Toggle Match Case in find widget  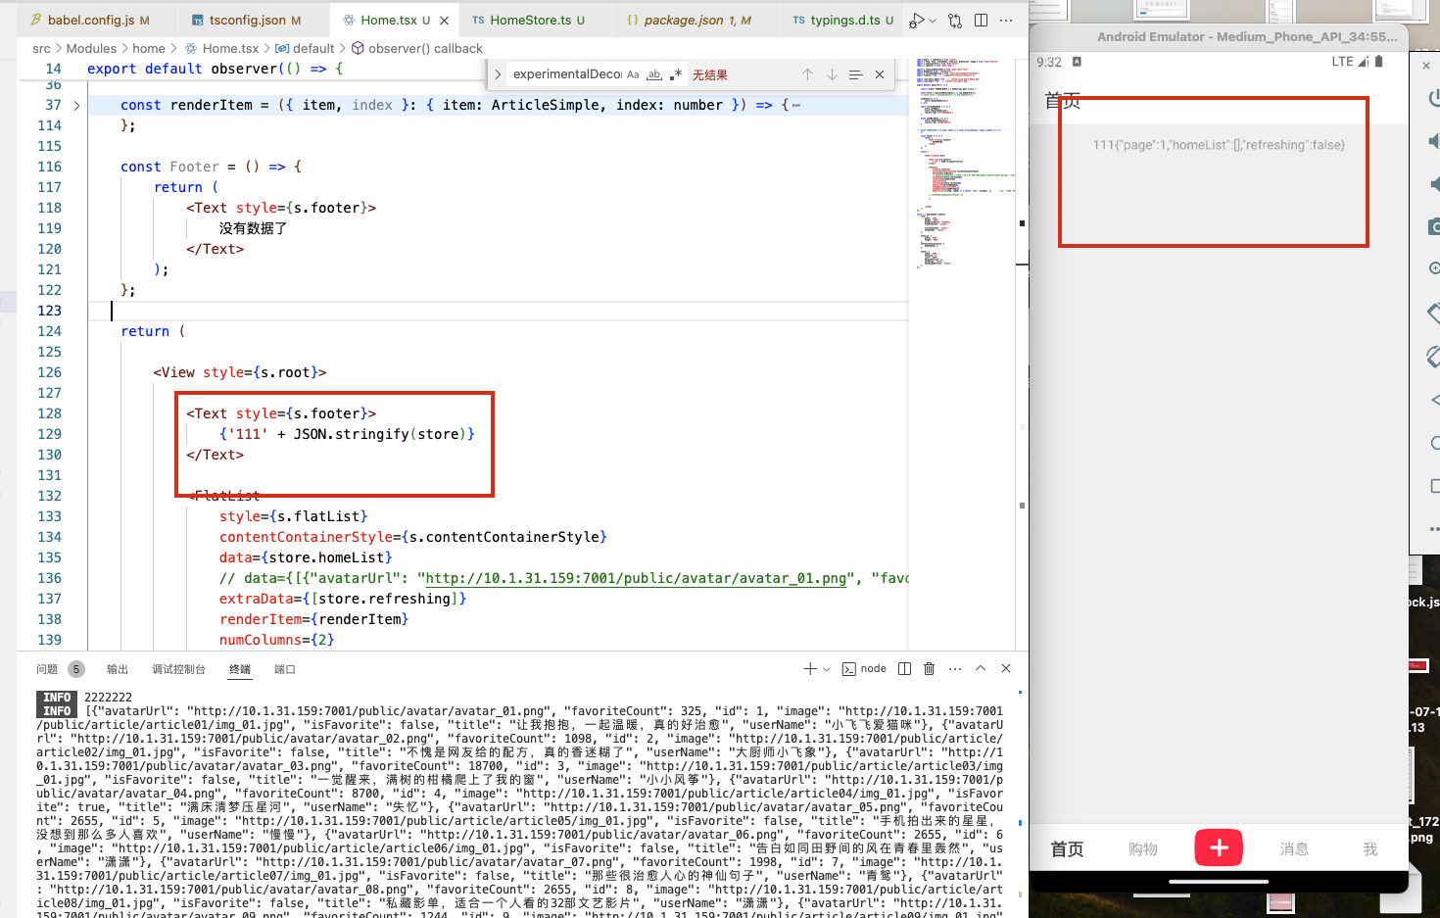point(633,74)
